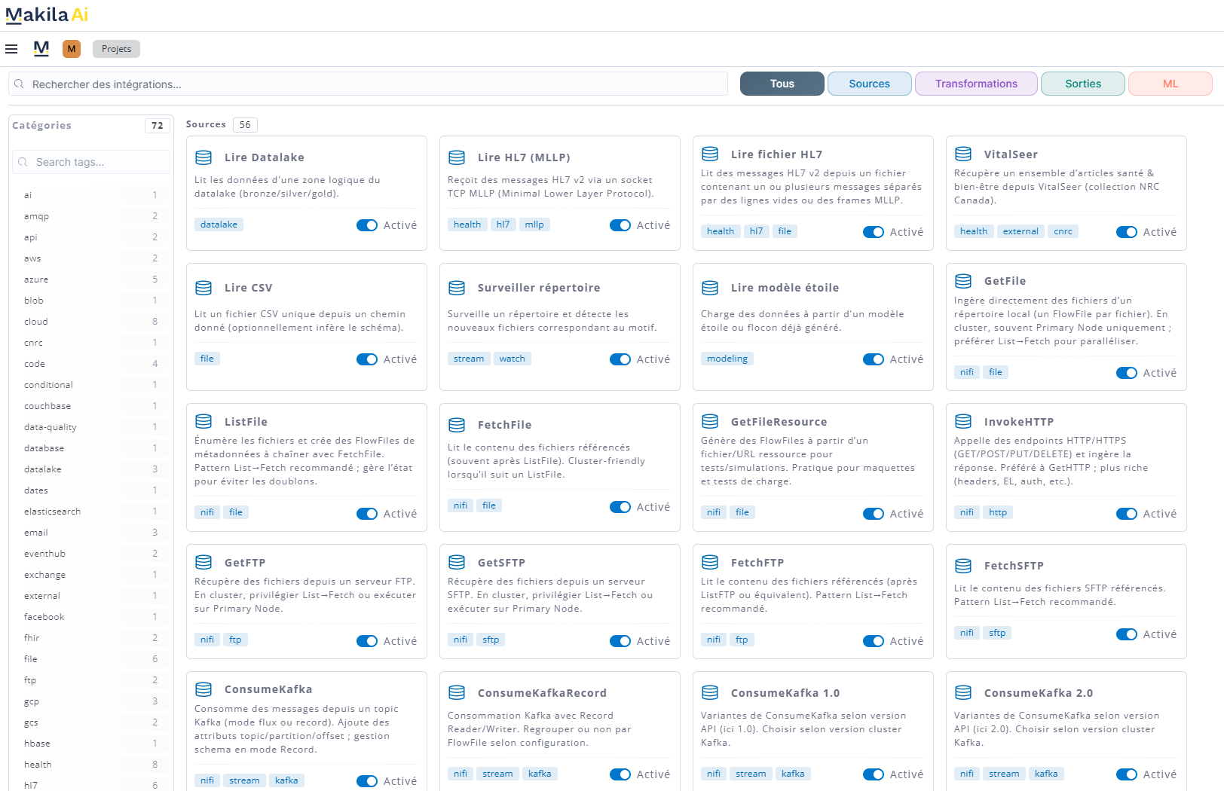Viewport: 1224px width, 791px height.
Task: Click the GetSFTP card database icon
Action: pyautogui.click(x=457, y=563)
